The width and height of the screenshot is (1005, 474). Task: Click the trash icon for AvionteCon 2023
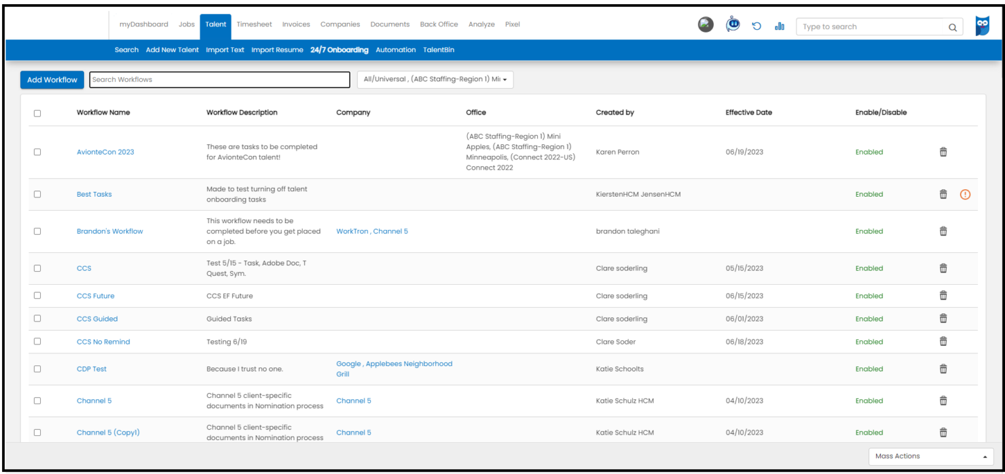click(943, 152)
